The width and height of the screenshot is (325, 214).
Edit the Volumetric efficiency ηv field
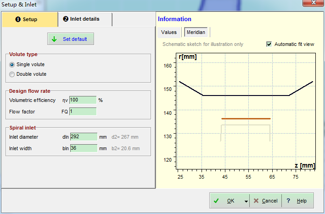(83, 100)
